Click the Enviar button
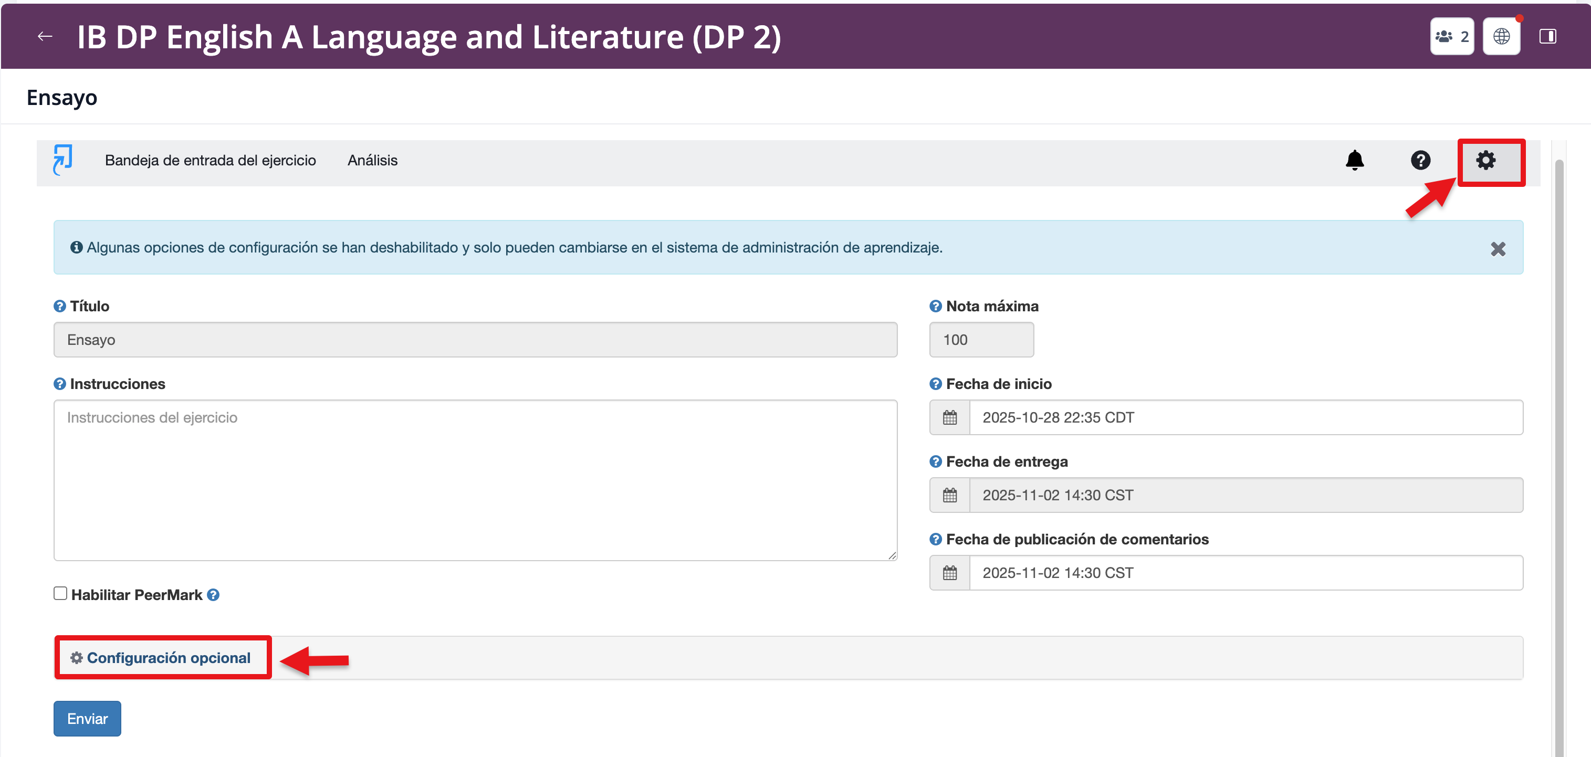 (87, 719)
